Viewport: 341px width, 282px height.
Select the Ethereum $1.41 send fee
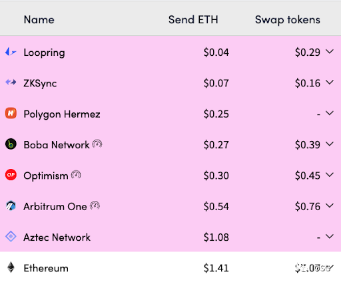216,268
